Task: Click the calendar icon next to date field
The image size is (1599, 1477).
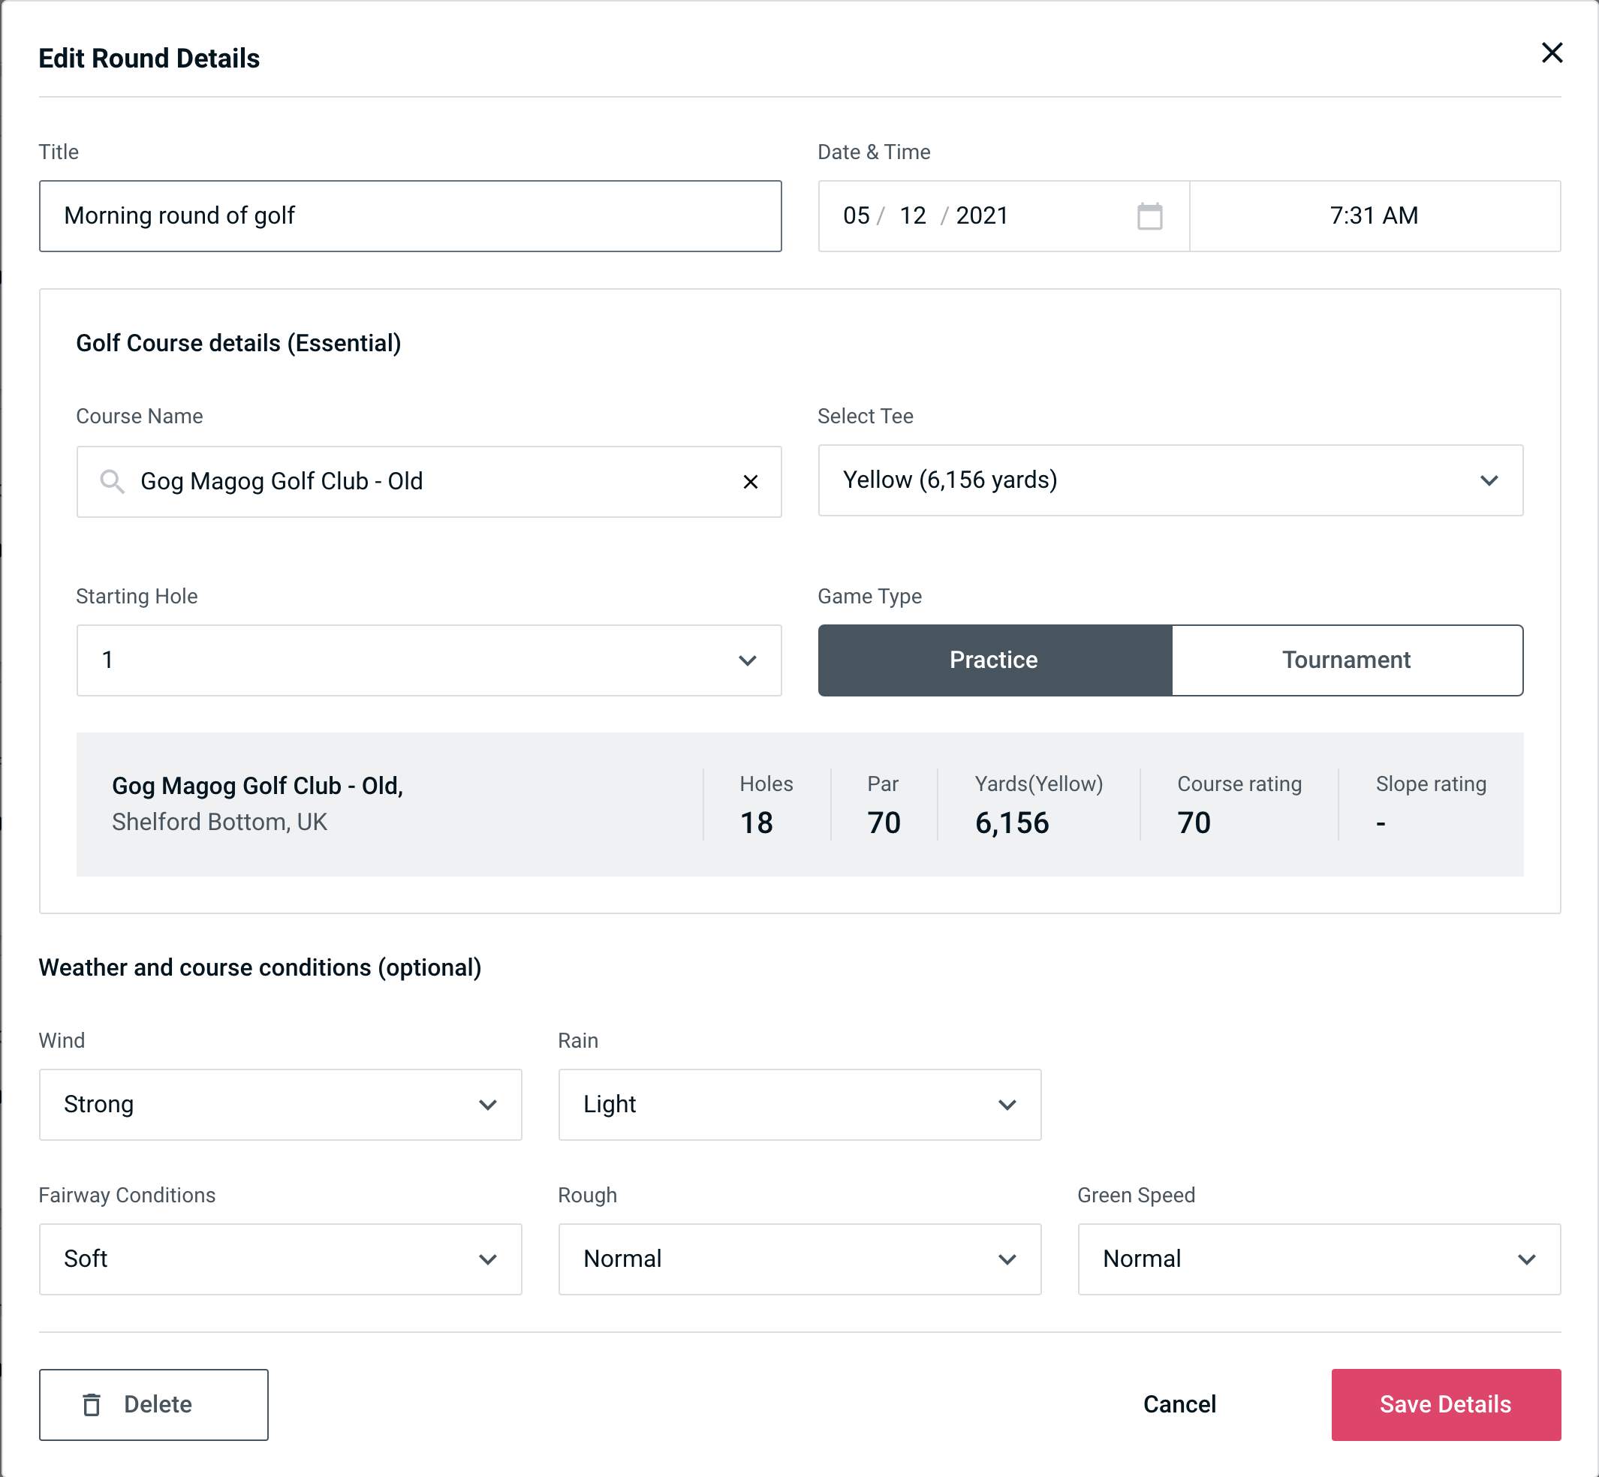Action: tap(1149, 216)
